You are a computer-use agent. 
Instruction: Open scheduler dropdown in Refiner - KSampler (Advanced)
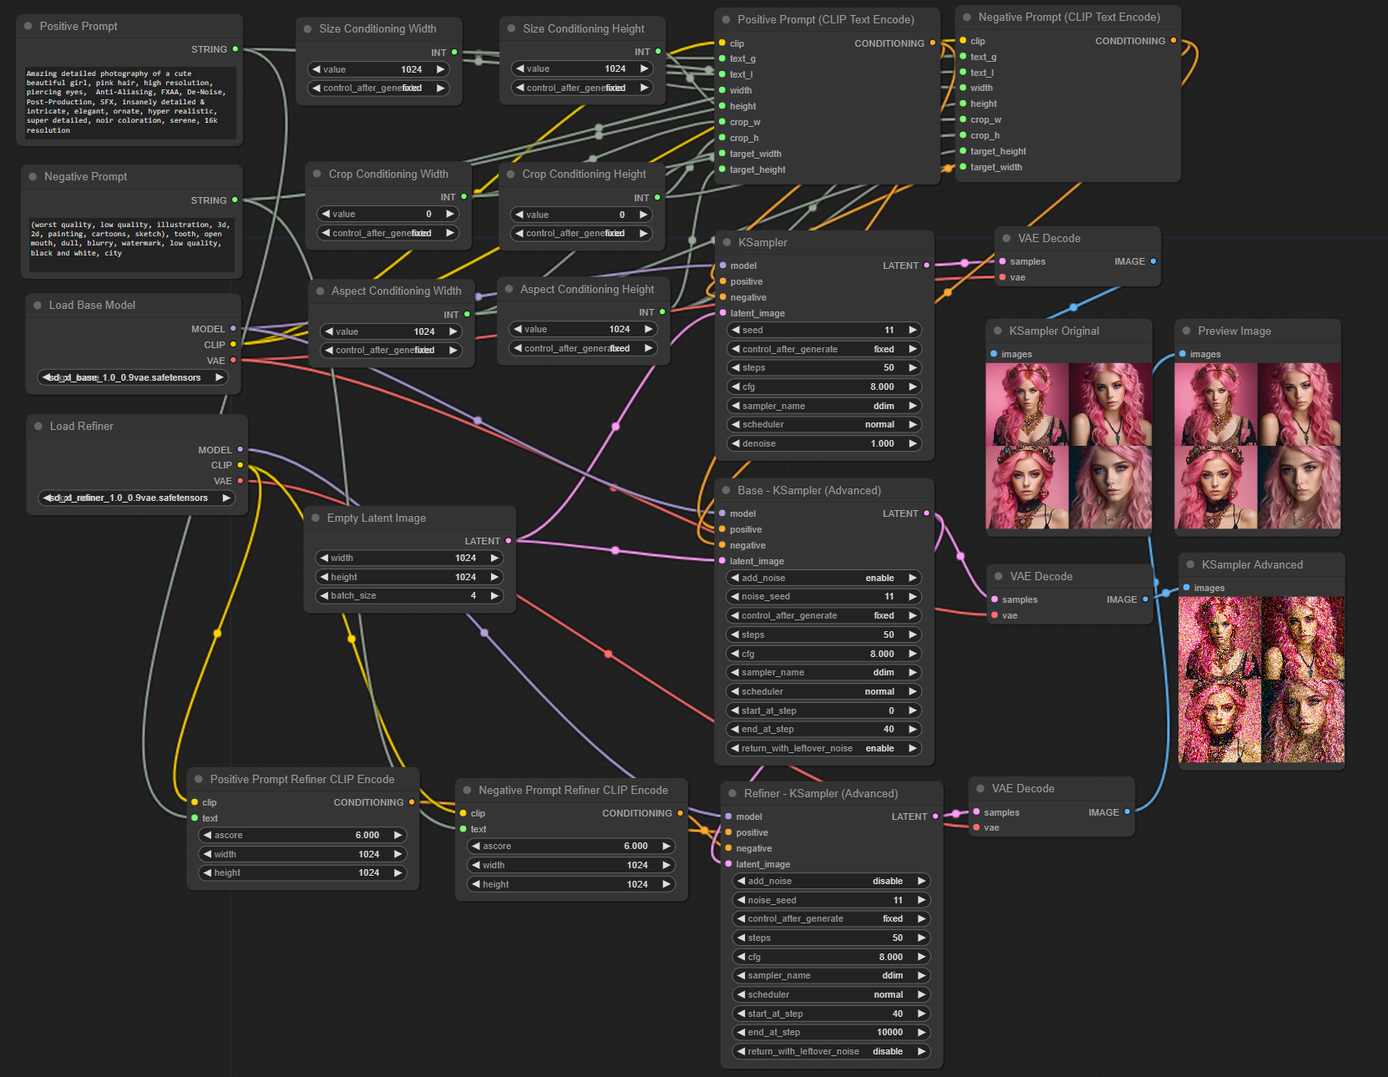832,994
